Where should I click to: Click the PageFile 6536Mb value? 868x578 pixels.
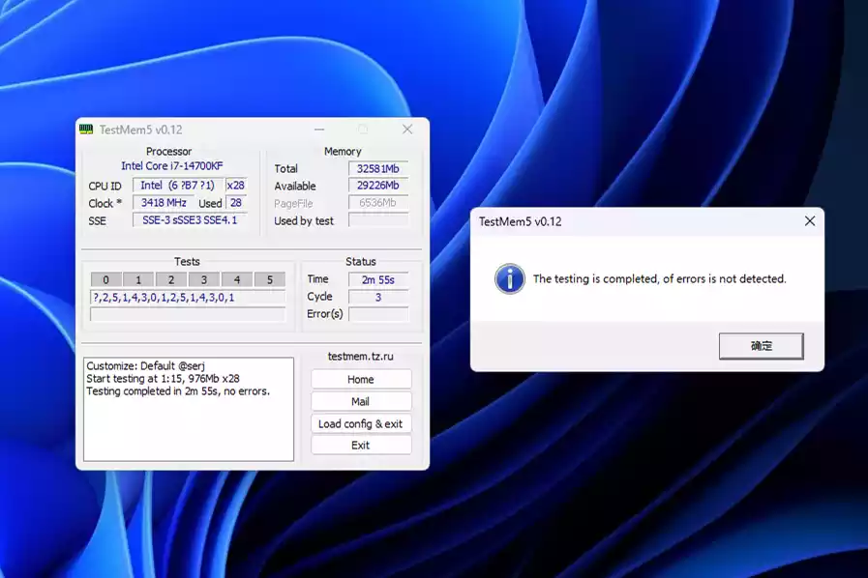[378, 203]
